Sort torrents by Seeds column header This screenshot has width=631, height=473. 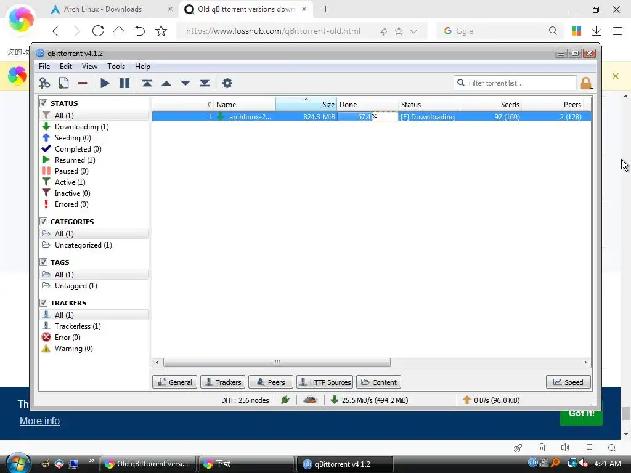pyautogui.click(x=491, y=104)
